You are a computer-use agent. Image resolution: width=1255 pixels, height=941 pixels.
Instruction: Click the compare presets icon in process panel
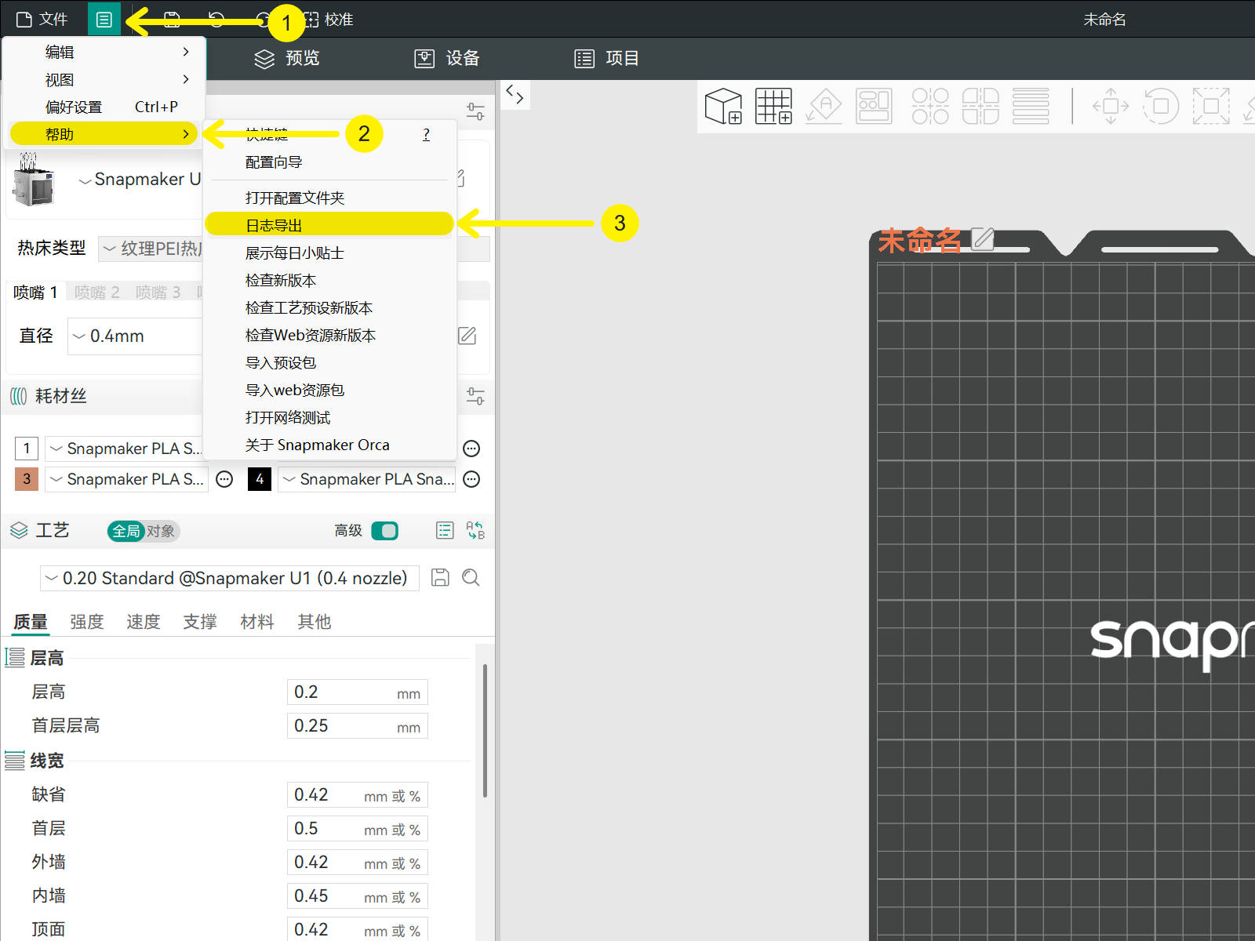click(475, 531)
